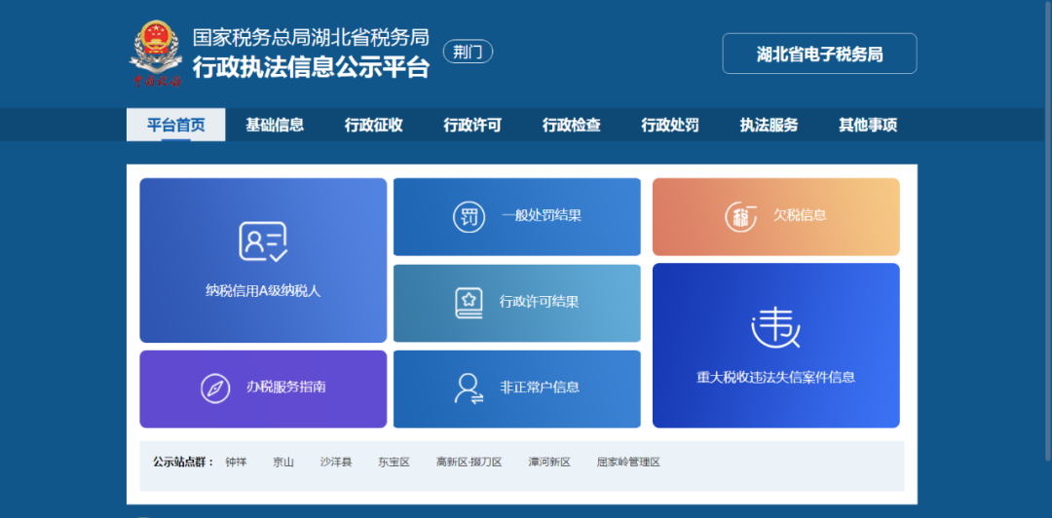Click the compass guide icon
Screen dimensions: 1052x518
pos(215,388)
